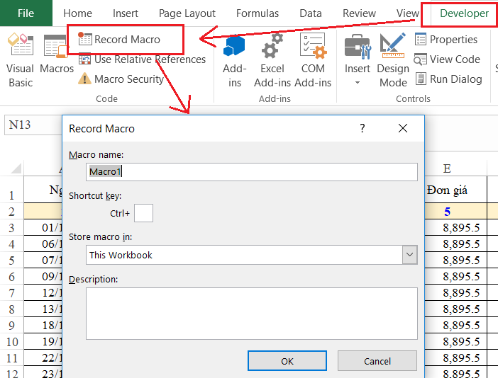Screen dimensions: 498x378
Task: Click View Code
Action: point(447,59)
